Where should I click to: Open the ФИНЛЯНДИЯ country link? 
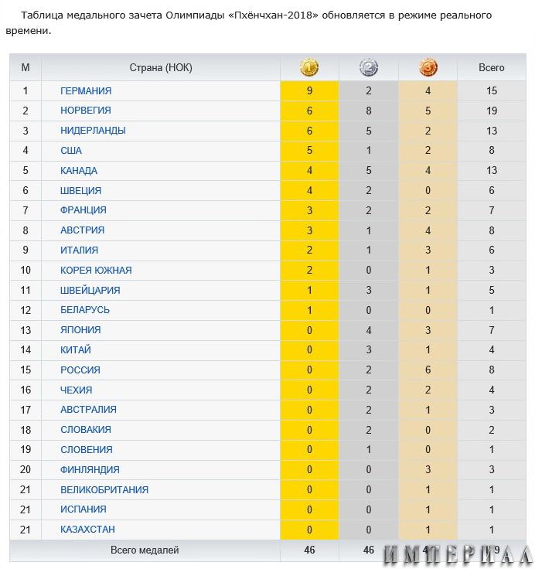pos(90,469)
